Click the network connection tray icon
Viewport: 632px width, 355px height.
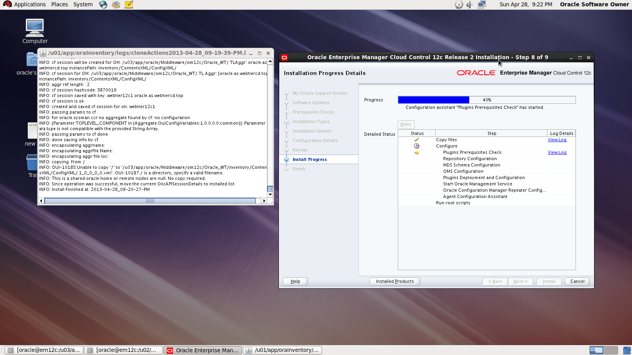482,5
